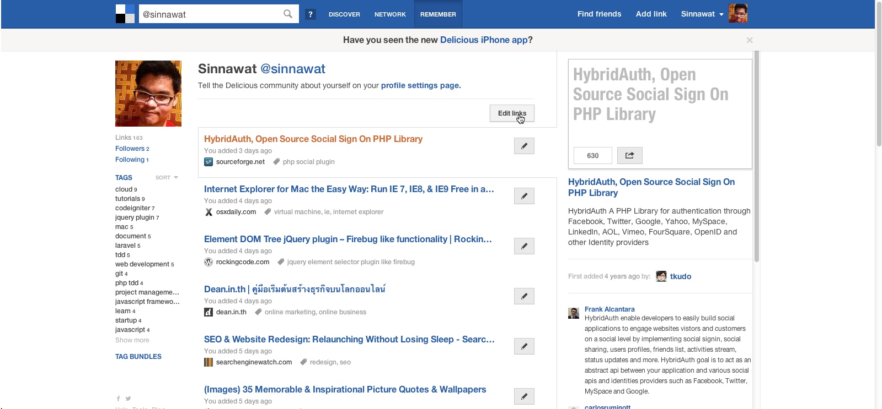Click the tag icon beside redesign, seo

303,362
